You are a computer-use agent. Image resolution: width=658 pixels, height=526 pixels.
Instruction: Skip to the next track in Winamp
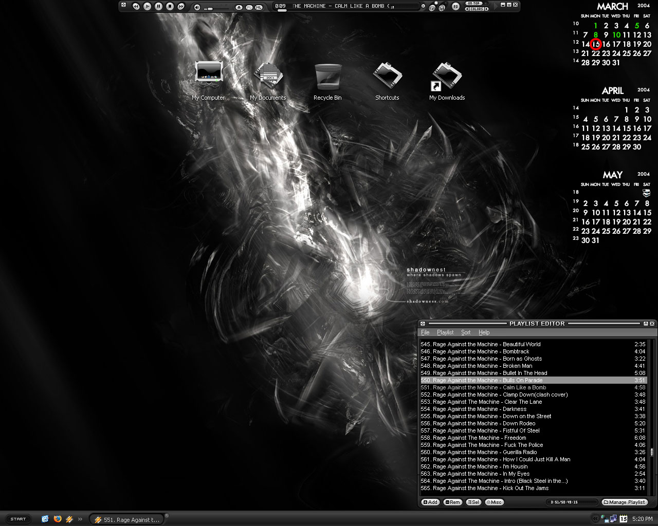181,6
